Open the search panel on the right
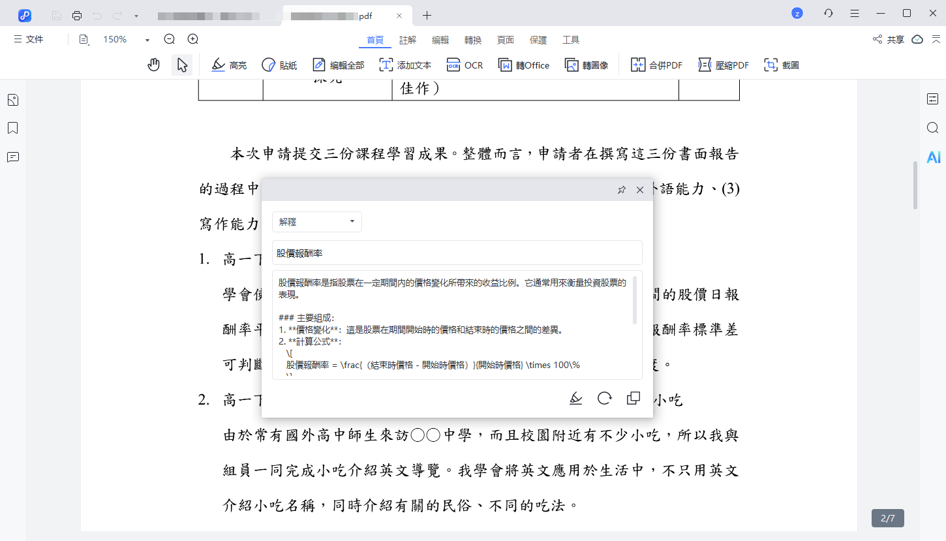 (x=932, y=128)
